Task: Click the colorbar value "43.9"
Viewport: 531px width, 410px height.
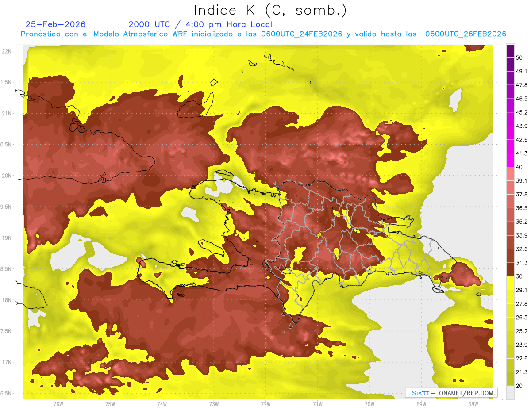Action: 522,126
